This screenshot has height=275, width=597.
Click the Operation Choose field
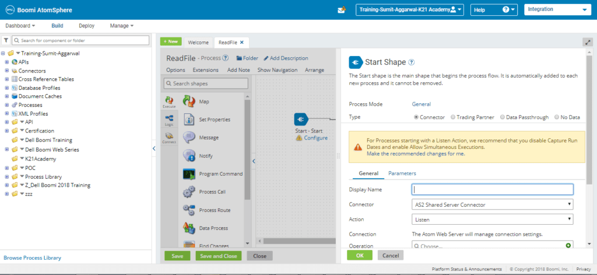493,246
